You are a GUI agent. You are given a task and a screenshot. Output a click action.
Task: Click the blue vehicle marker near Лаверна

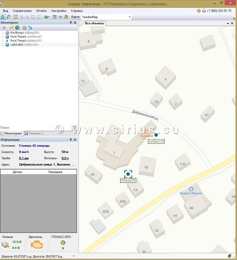[156, 135]
